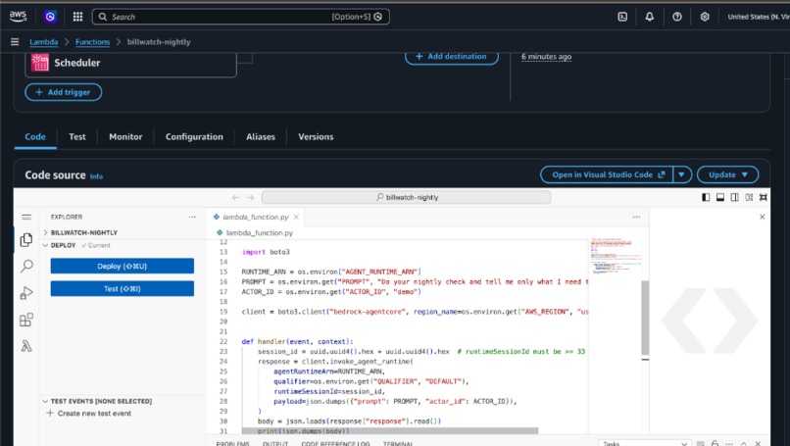The height and width of the screenshot is (446, 790).
Task: Click the billwatch-nightly command search field
Action: 406,197
